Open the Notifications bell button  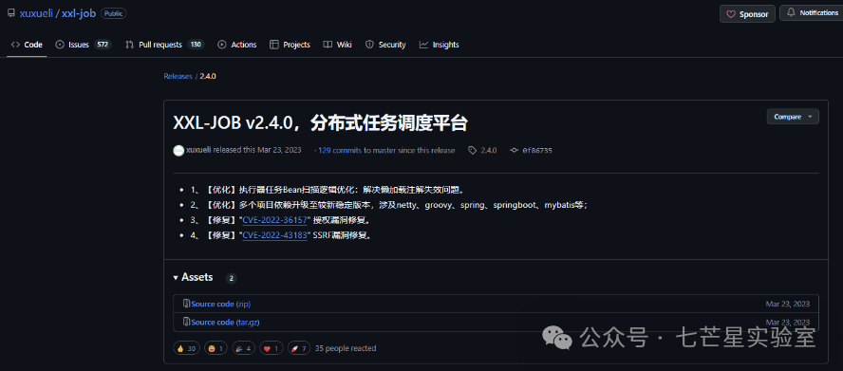coord(812,13)
